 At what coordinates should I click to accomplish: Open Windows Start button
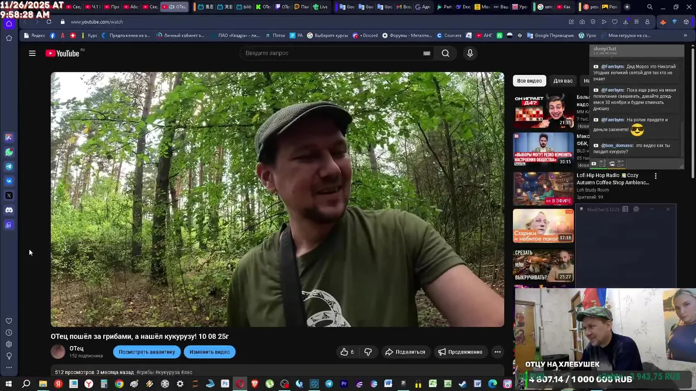pos(9,384)
